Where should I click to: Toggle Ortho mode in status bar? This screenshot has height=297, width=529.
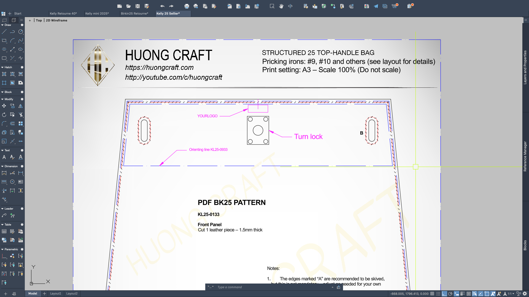pos(444,294)
